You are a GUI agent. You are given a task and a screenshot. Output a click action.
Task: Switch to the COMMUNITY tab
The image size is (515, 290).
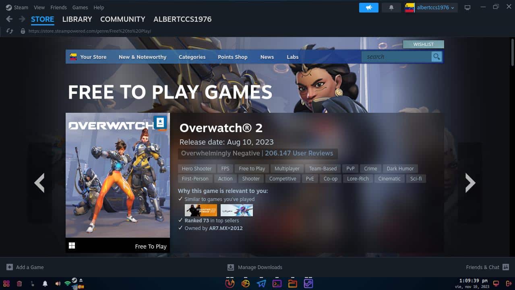pos(122,19)
